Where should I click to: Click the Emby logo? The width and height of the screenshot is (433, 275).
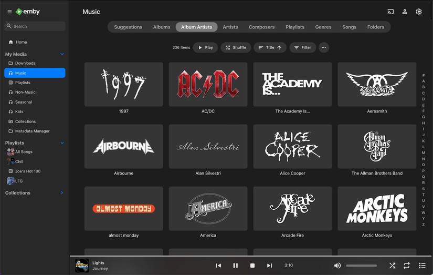pyautogui.click(x=28, y=12)
